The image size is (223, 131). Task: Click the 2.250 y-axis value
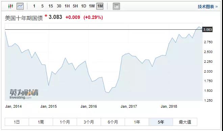pyautogui.click(x=208, y=62)
